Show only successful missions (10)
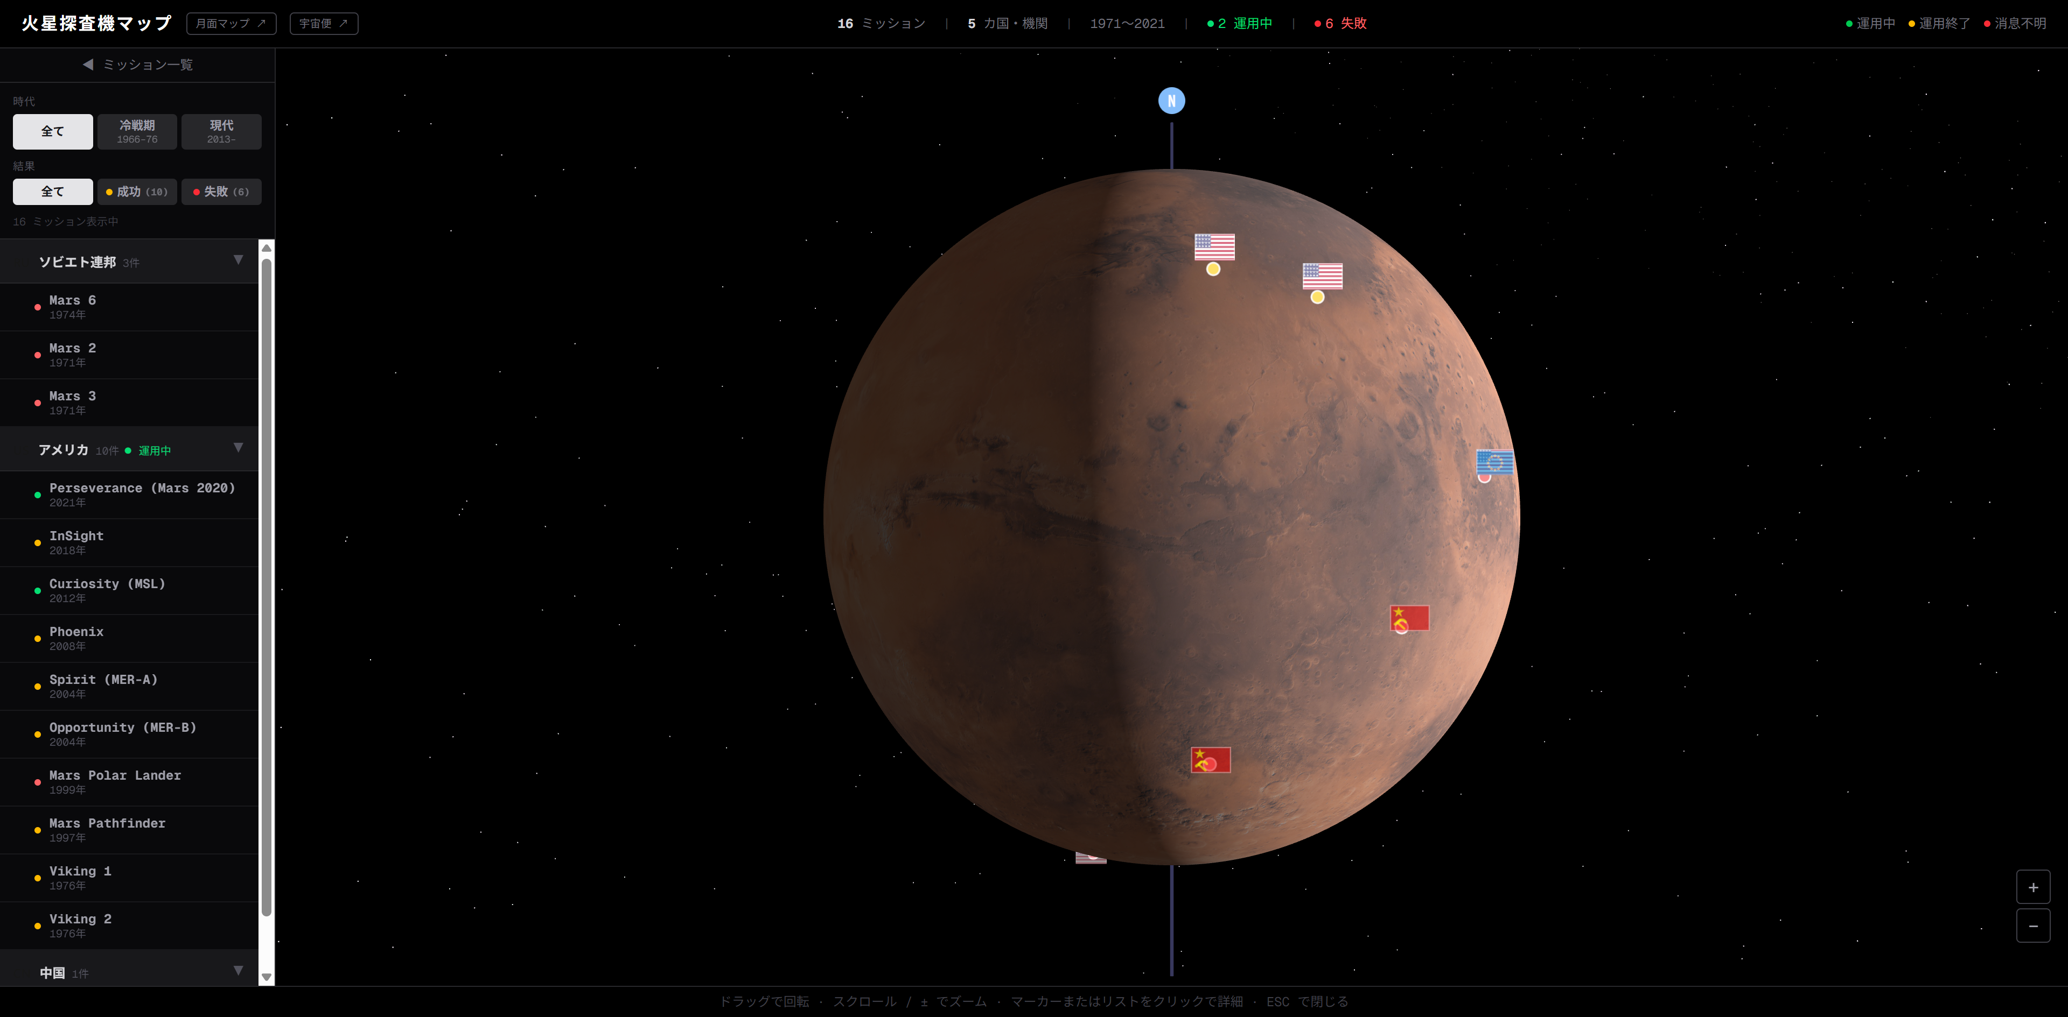This screenshot has width=2068, height=1017. (137, 192)
